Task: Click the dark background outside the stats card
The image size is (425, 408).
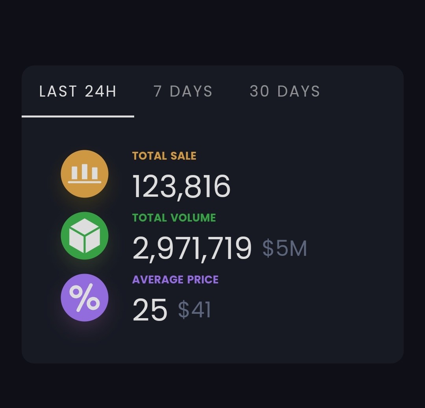Action: [213, 33]
